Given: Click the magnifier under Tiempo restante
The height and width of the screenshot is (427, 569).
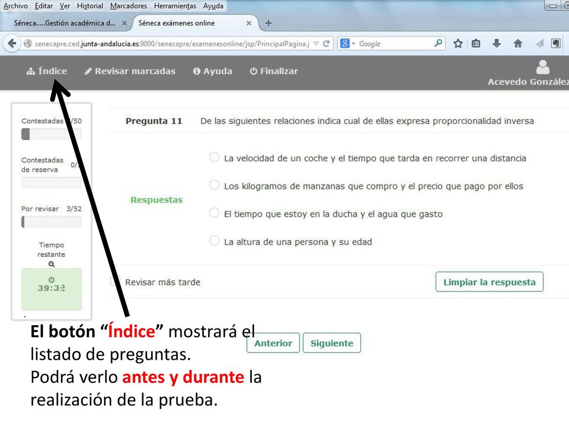Looking at the screenshot, I should tap(52, 264).
